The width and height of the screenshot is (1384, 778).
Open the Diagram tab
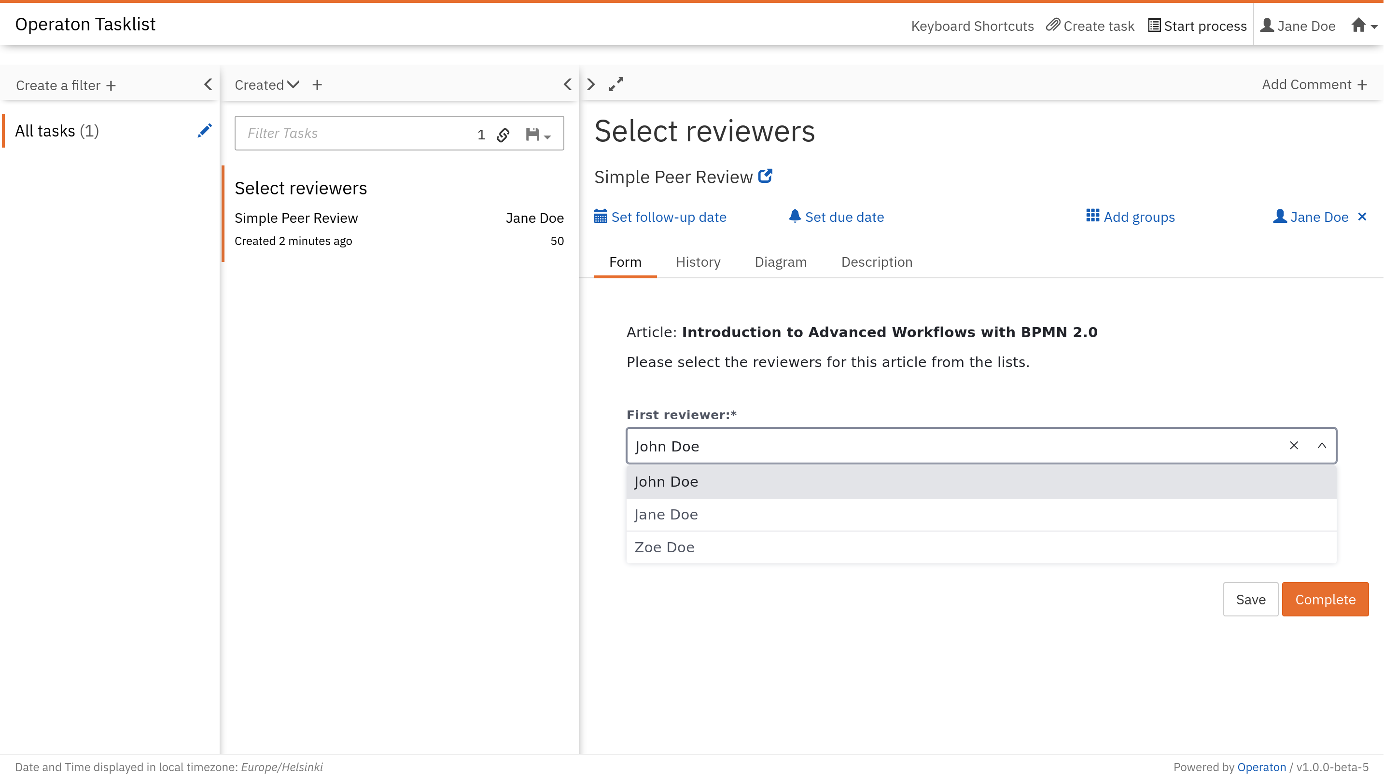[x=780, y=262]
